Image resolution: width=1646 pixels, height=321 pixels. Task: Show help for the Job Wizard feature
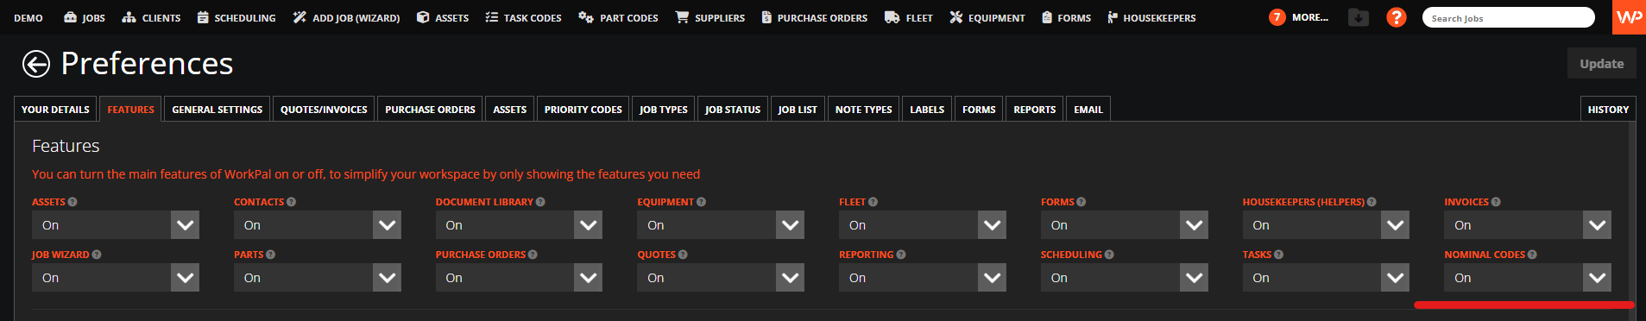point(97,255)
